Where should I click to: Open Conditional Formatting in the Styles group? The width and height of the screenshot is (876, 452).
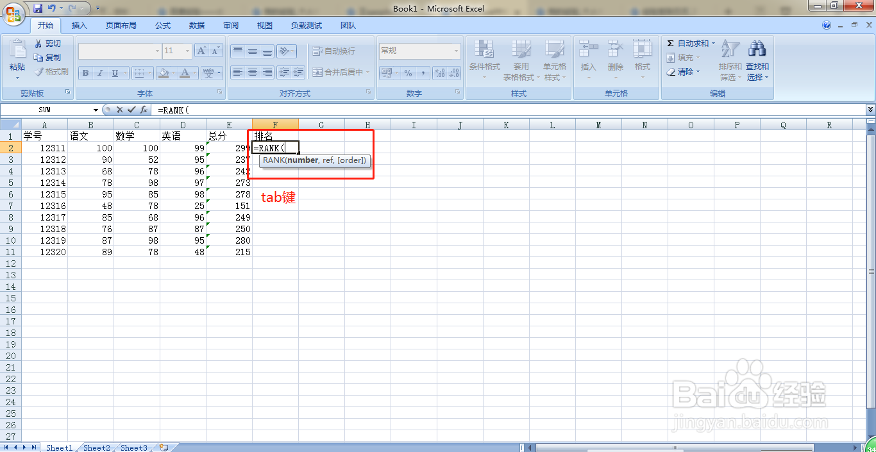pyautogui.click(x=484, y=58)
